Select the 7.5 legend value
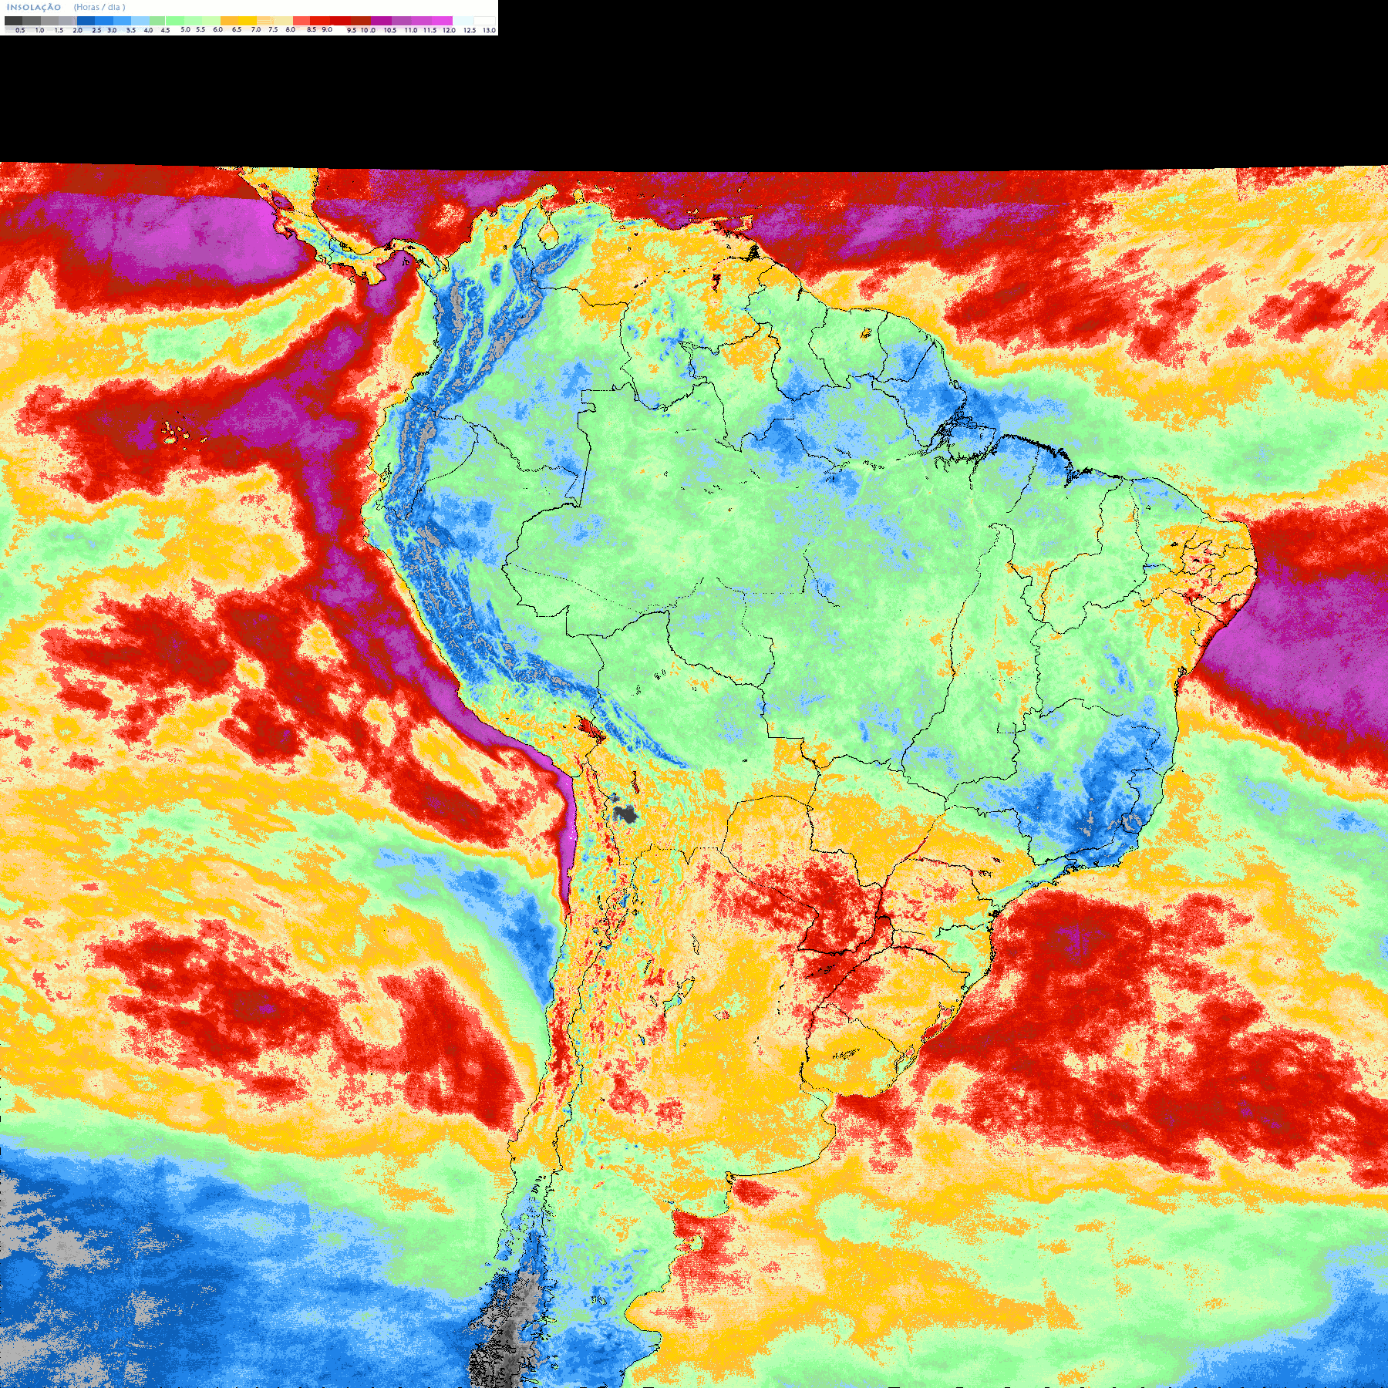This screenshot has width=1388, height=1388. (273, 29)
